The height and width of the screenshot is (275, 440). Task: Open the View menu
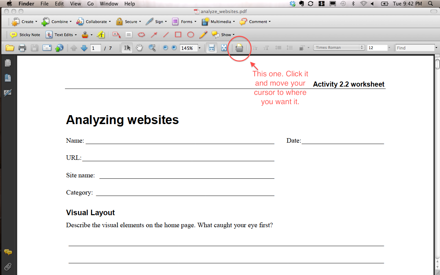75,4
